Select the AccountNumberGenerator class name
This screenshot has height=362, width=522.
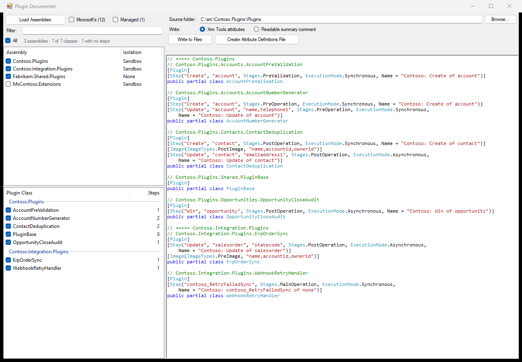click(41, 218)
